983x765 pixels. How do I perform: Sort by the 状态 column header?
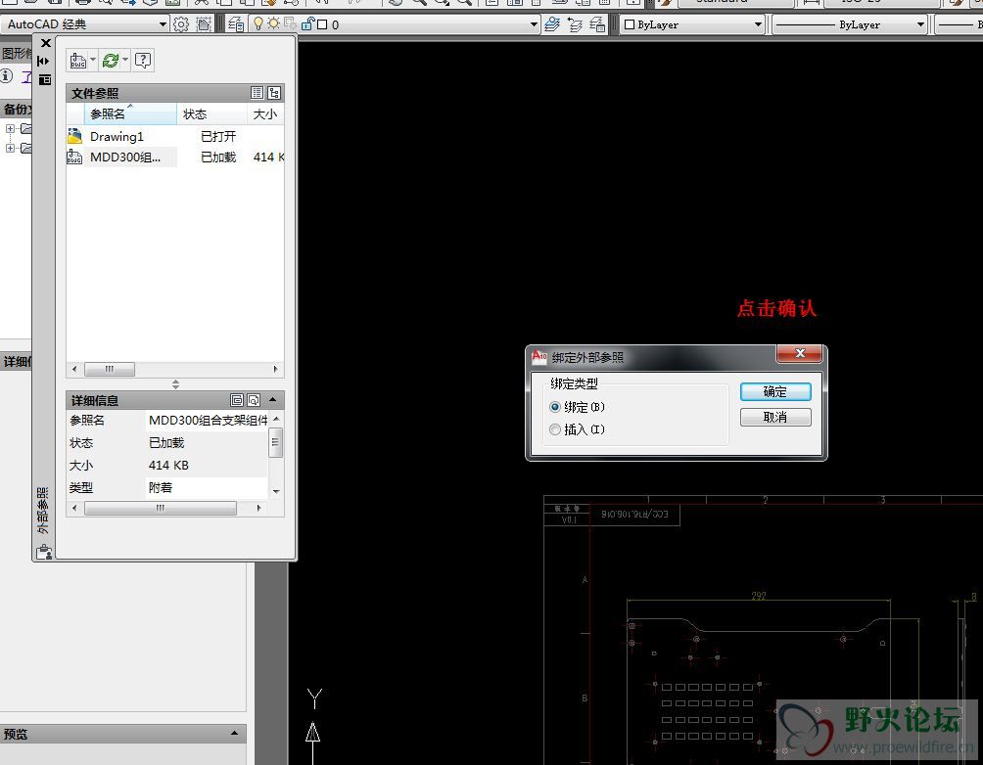[x=211, y=114]
